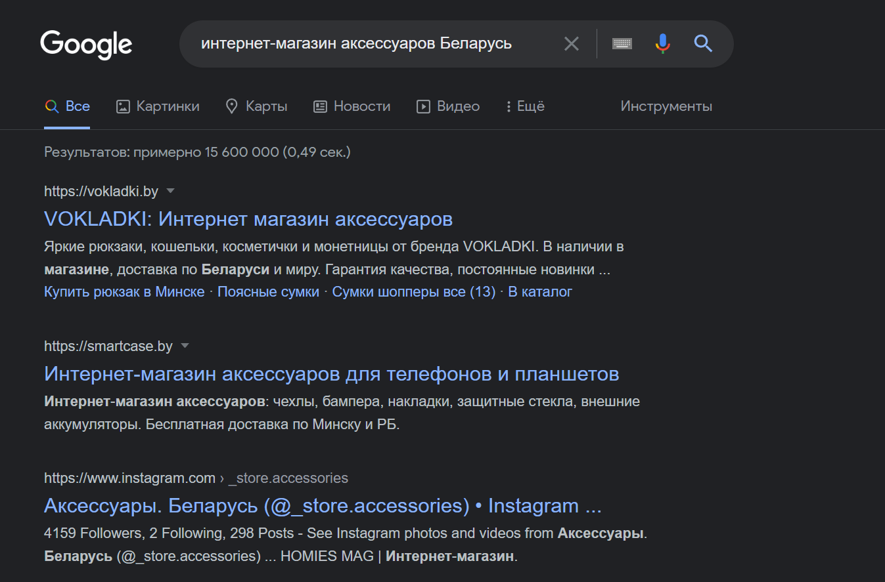The width and height of the screenshot is (885, 582).
Task: Expand dropdown arrow next to smartcase.by
Action: 185,346
